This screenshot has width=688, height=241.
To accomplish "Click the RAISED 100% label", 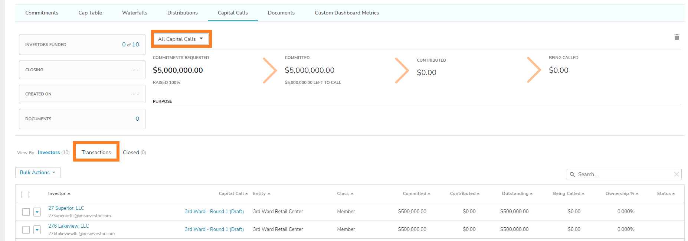I will point(166,82).
